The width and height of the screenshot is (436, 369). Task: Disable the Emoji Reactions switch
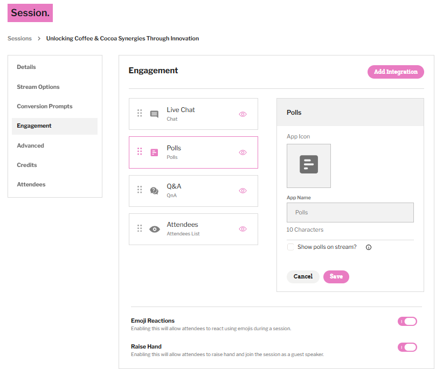point(407,322)
